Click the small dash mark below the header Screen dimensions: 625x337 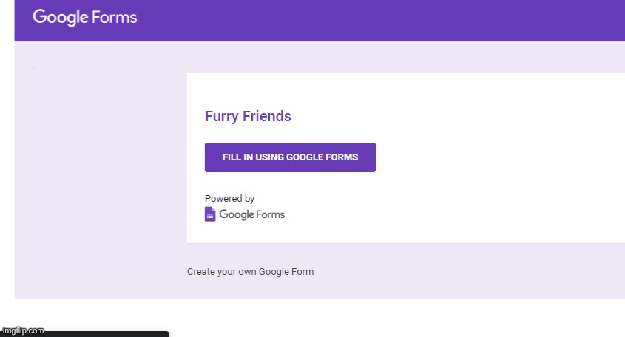coord(33,69)
